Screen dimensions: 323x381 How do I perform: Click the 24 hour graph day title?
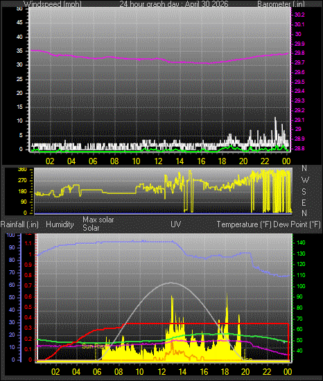174,4
